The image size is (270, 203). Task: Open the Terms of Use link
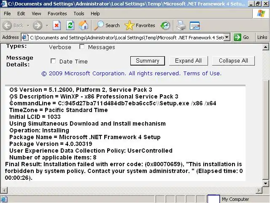pos(202,73)
